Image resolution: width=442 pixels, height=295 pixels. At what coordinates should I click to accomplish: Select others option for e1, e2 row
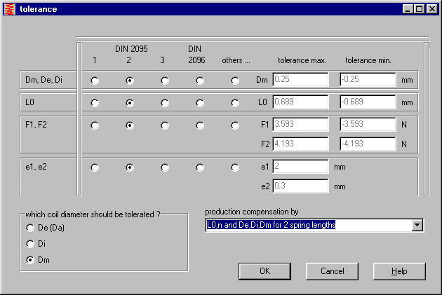[235, 168]
